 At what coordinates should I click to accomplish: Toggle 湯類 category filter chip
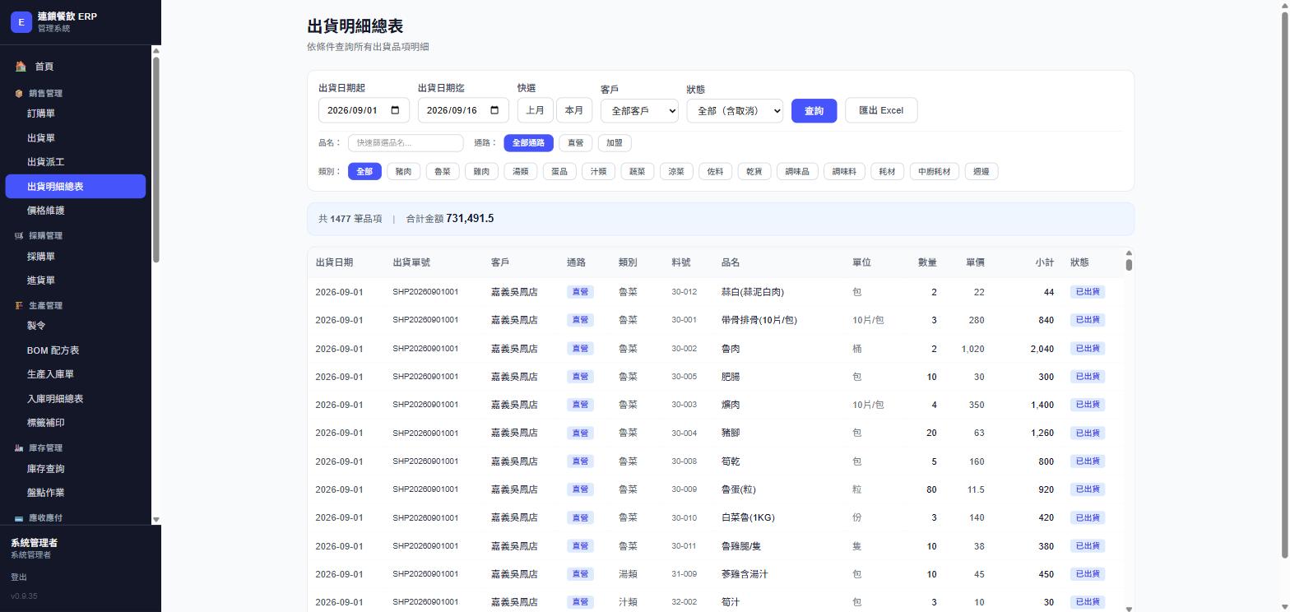[x=521, y=171]
